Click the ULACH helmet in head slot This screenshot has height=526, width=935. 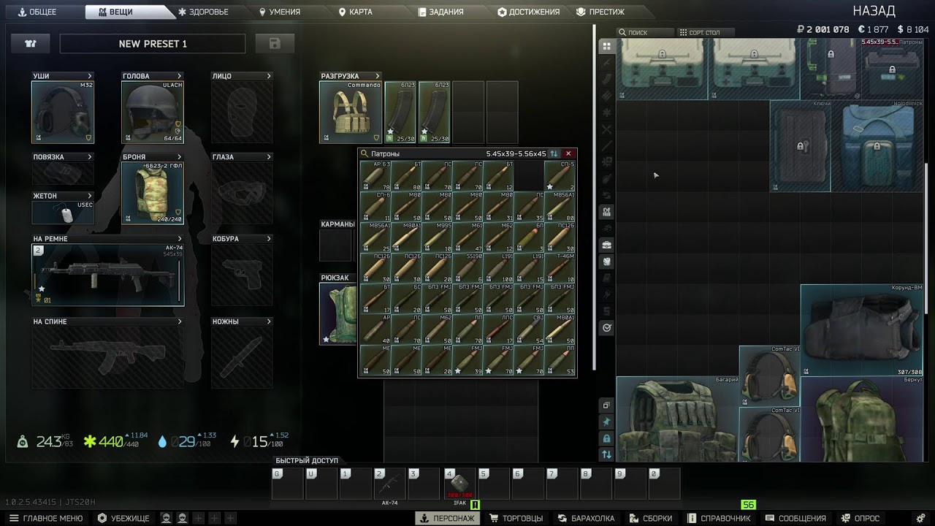pyautogui.click(x=153, y=112)
